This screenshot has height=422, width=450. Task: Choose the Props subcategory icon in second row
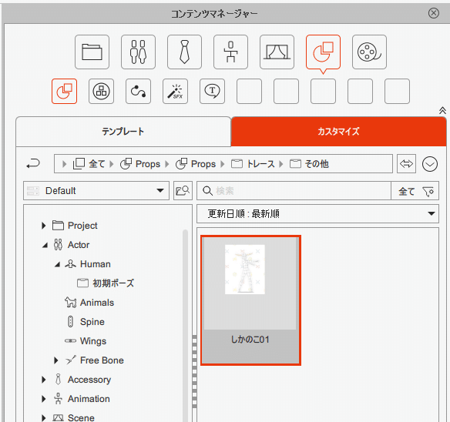pos(64,91)
